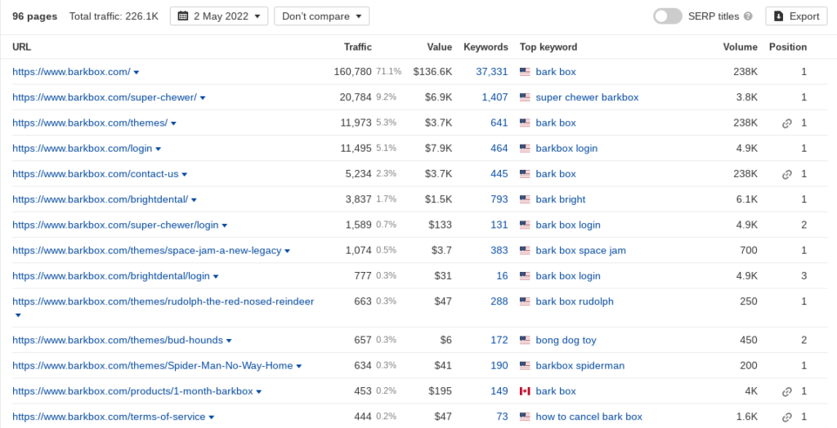The image size is (837, 428).
Task: Click the link icon in the contact-us row
Action: point(787,175)
